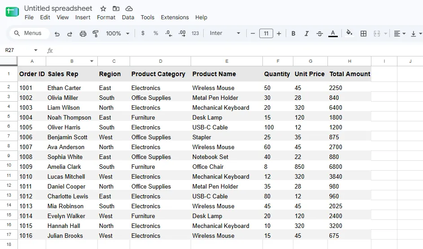Rename the Untitled spreadsheet title
This screenshot has height=249, width=423.
tap(58, 9)
